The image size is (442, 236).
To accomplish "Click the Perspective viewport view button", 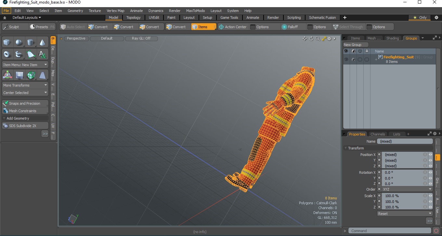I will (76, 38).
